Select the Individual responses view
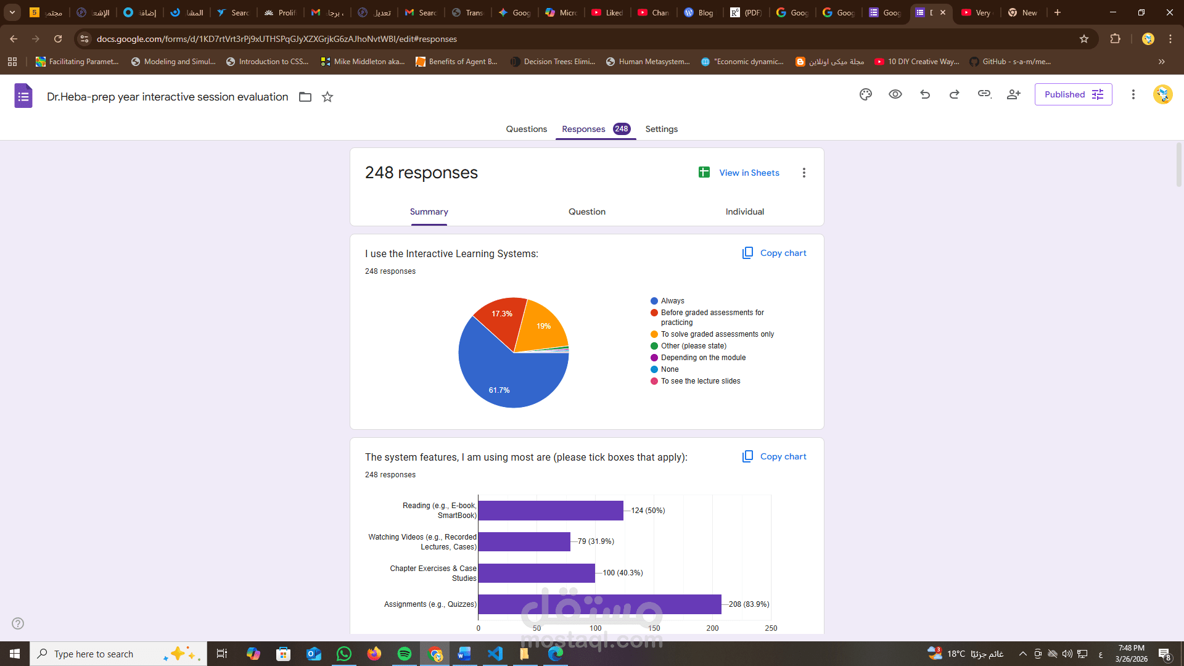 point(744,212)
